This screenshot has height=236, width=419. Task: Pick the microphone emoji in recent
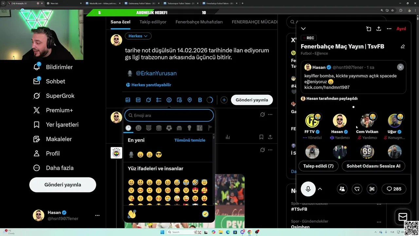[x=131, y=154]
